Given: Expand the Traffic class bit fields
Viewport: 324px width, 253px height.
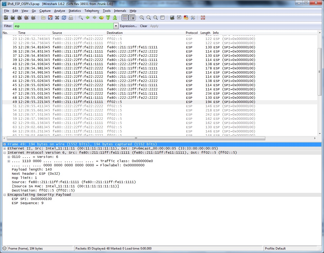Looking at the screenshot, I should click(x=9, y=161).
